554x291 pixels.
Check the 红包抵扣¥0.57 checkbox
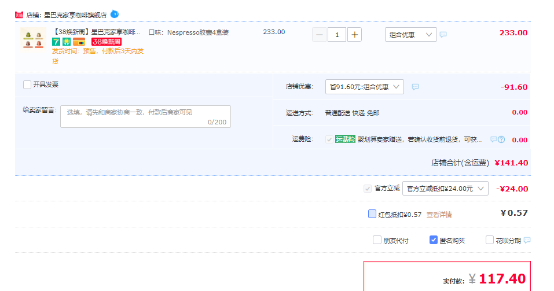coord(372,213)
